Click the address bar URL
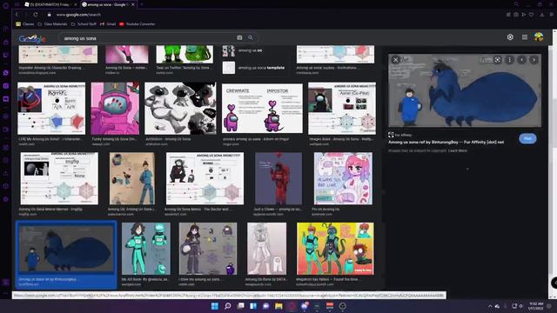The image size is (557, 313). 78,15
